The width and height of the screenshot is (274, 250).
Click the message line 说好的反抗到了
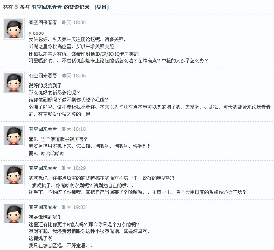(45, 85)
